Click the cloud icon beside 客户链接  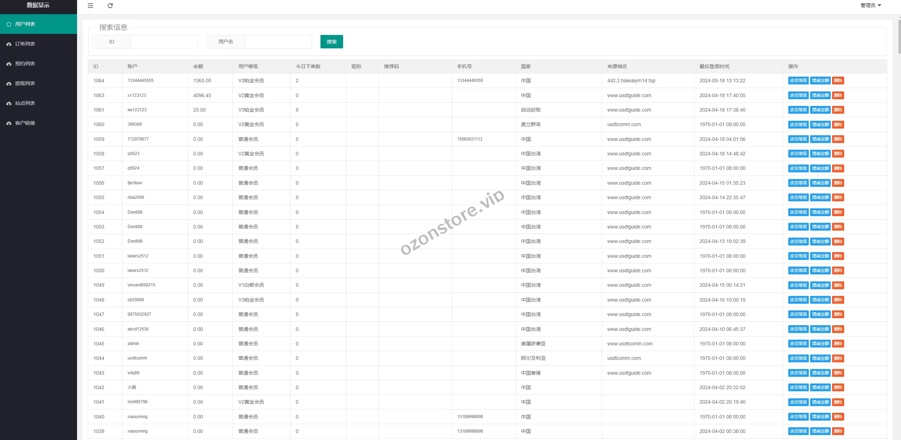[x=9, y=123]
